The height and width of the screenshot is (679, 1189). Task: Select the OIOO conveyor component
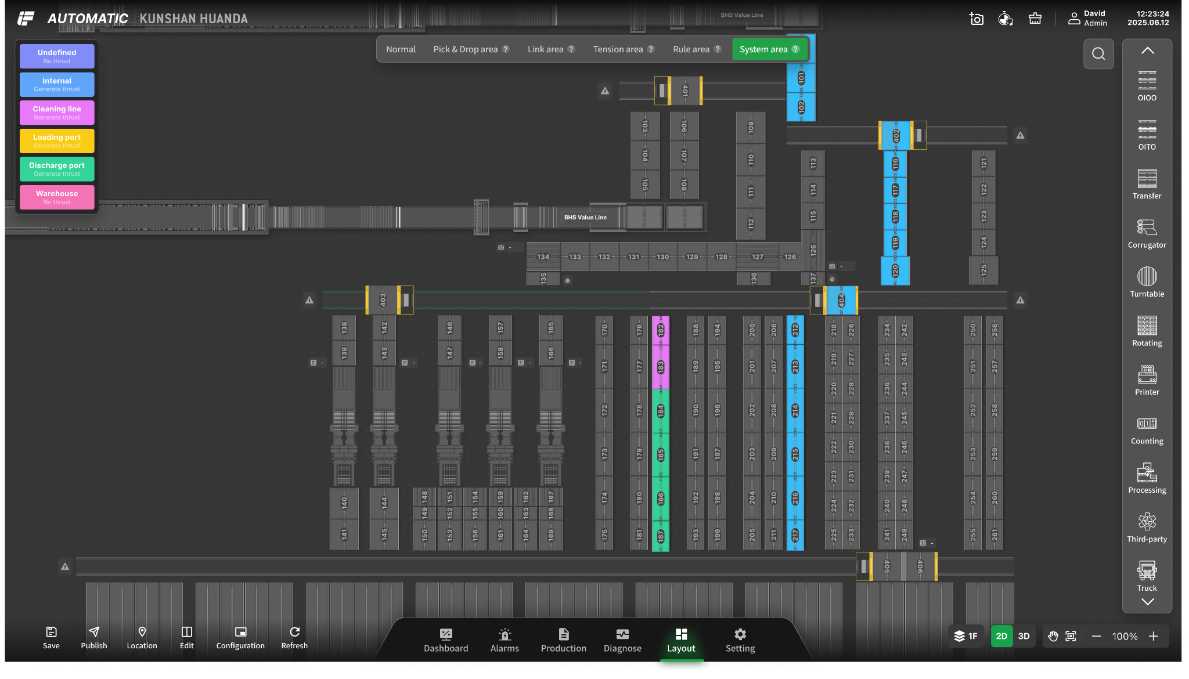[x=1147, y=86]
